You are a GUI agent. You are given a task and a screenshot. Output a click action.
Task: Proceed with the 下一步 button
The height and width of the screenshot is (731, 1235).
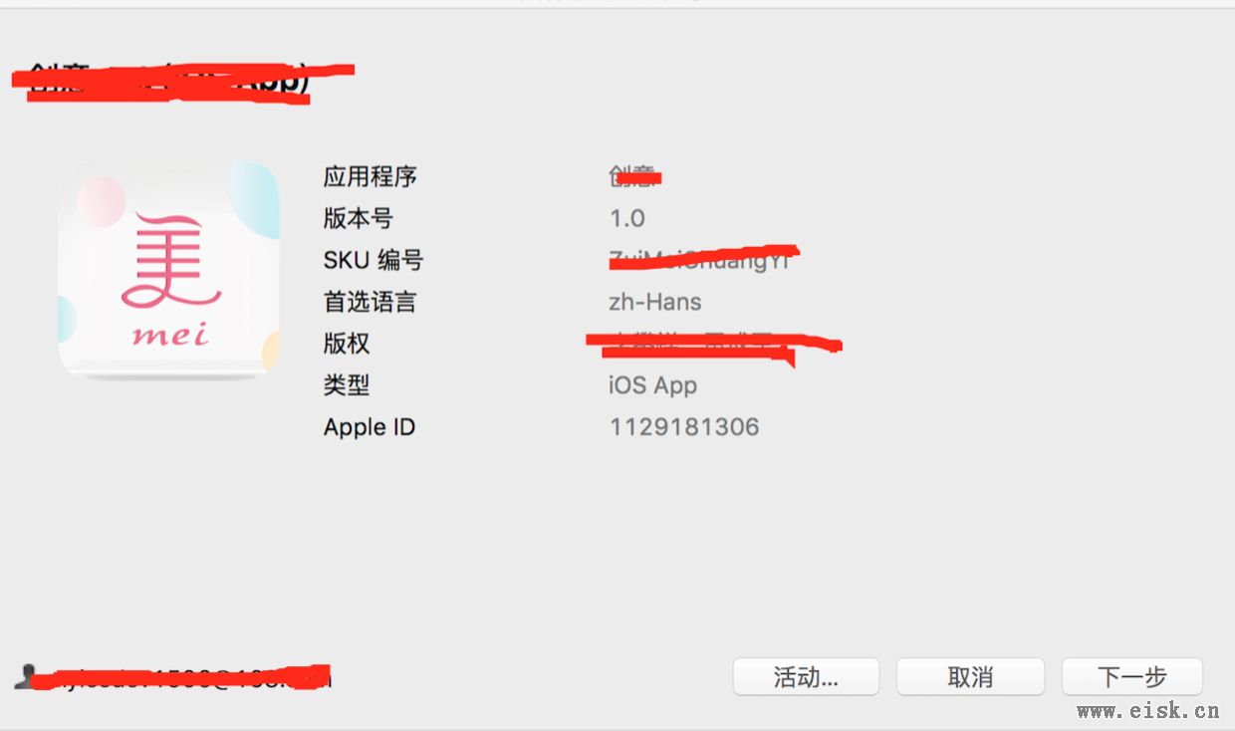click(1132, 677)
